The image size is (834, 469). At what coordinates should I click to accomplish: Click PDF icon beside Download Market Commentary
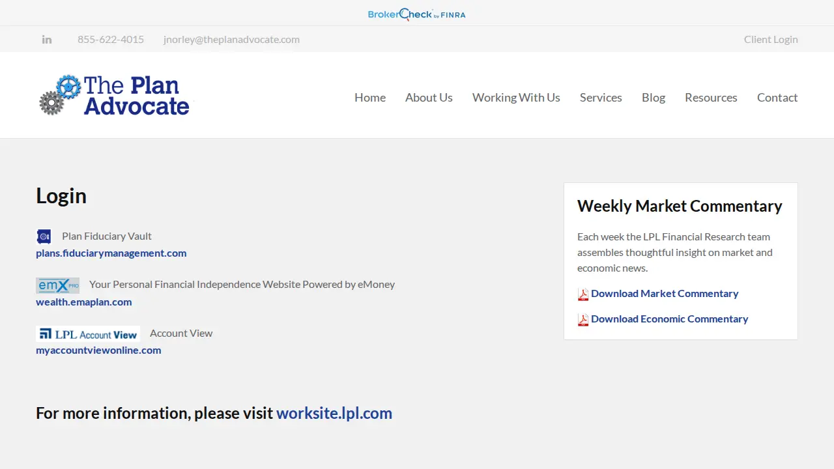pos(583,294)
